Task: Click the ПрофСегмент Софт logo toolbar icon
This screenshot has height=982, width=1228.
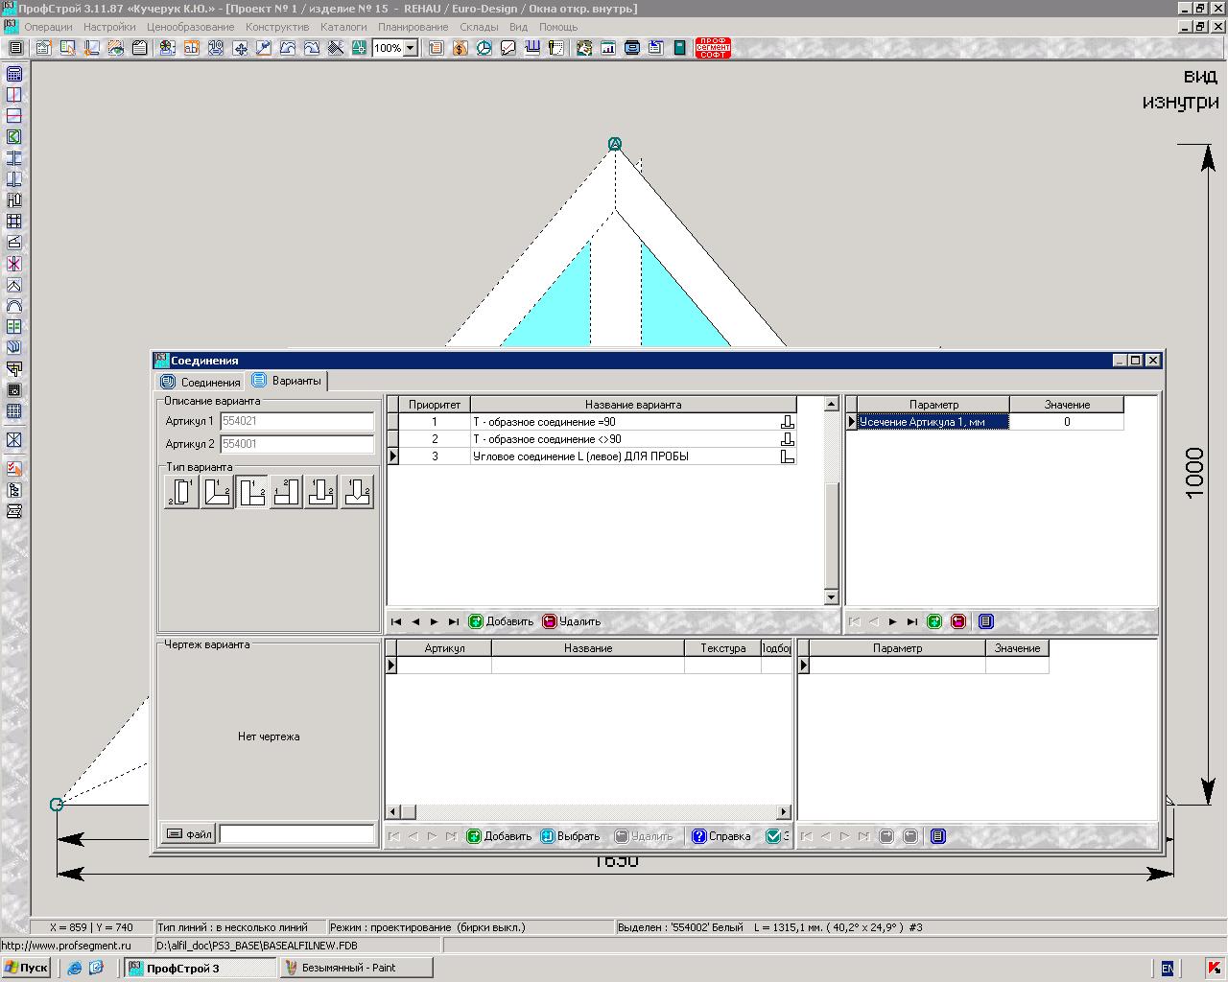Action: [713, 48]
